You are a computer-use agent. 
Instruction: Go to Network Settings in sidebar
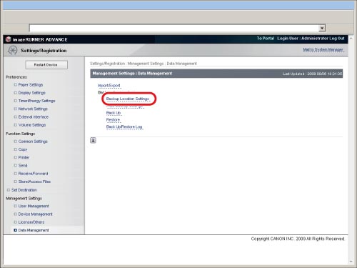[33, 109]
